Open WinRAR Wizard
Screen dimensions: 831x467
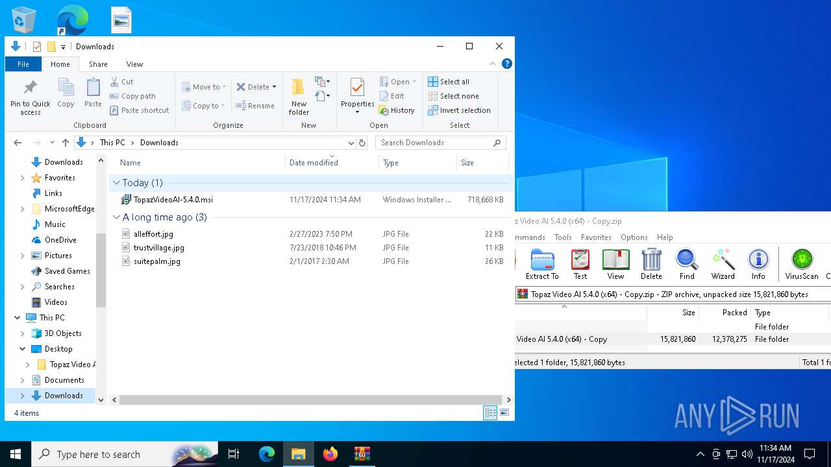[x=723, y=265]
